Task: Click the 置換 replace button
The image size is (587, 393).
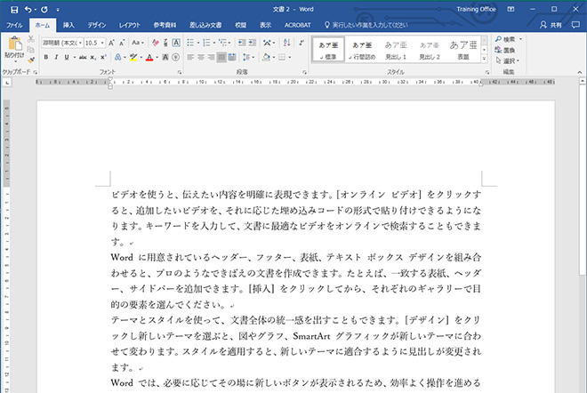Action: coord(508,49)
